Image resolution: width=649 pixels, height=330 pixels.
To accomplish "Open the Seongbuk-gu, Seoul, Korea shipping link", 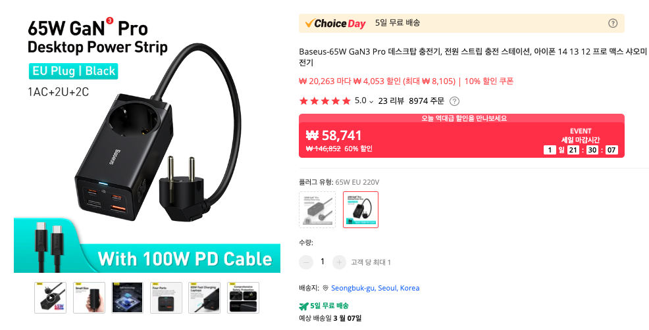I will (x=375, y=288).
